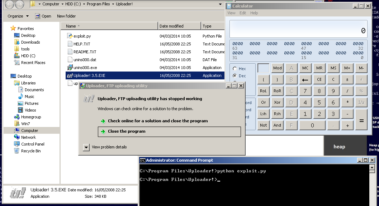Image resolution: width=379 pixels, height=206 pixels.
Task: Select the HELP.TXT file icon
Action: [70, 44]
